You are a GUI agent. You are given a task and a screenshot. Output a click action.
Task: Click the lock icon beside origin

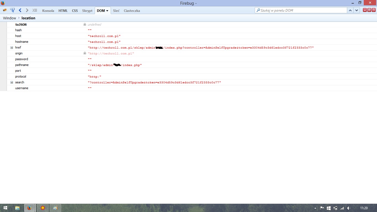pyautogui.click(x=85, y=53)
